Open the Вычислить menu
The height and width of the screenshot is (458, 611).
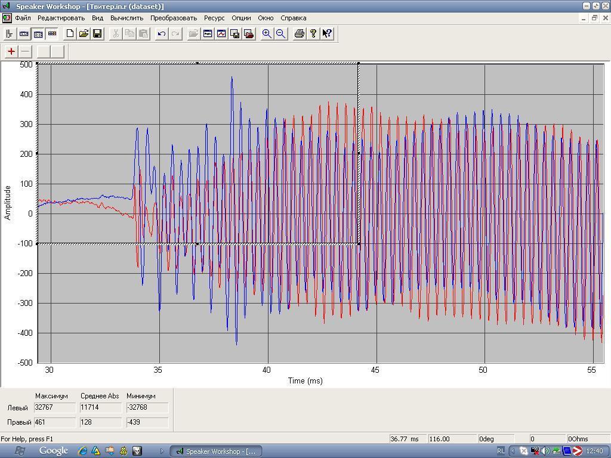pyautogui.click(x=126, y=18)
